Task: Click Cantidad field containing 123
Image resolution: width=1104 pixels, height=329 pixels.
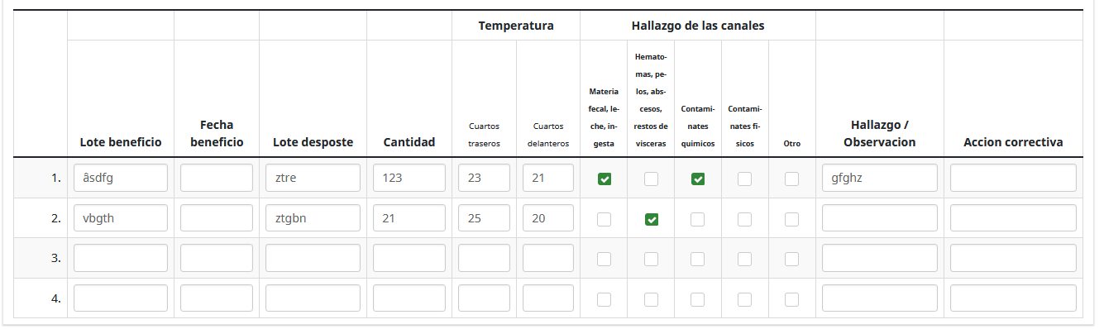Action: point(409,178)
